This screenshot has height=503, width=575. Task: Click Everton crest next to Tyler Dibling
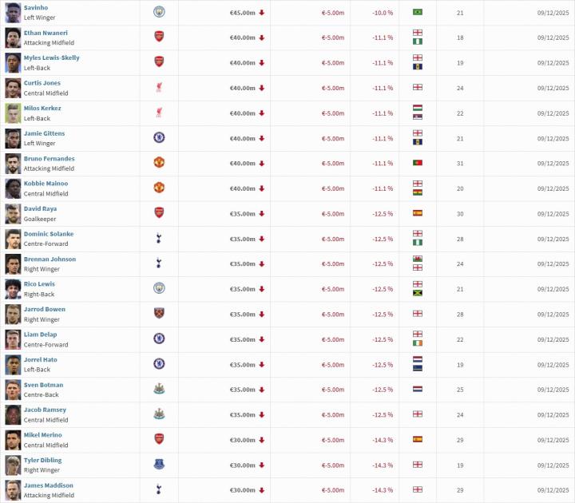point(158,465)
